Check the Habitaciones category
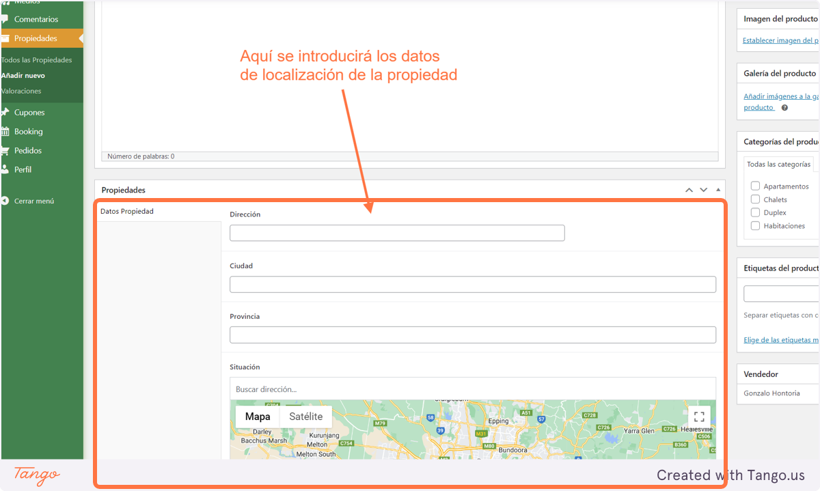 [x=755, y=225]
